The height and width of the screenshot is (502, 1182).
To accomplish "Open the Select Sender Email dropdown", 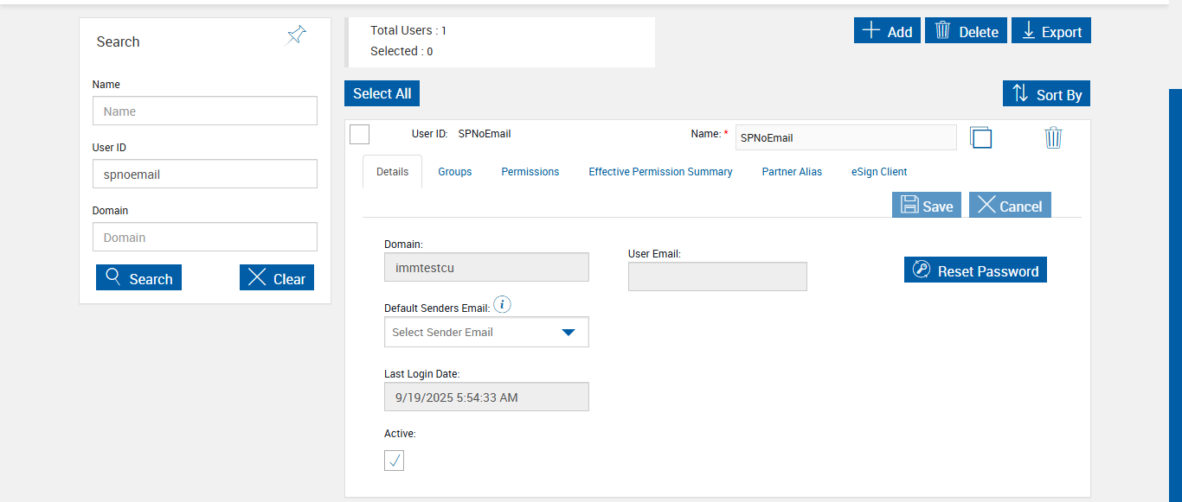I will click(485, 332).
